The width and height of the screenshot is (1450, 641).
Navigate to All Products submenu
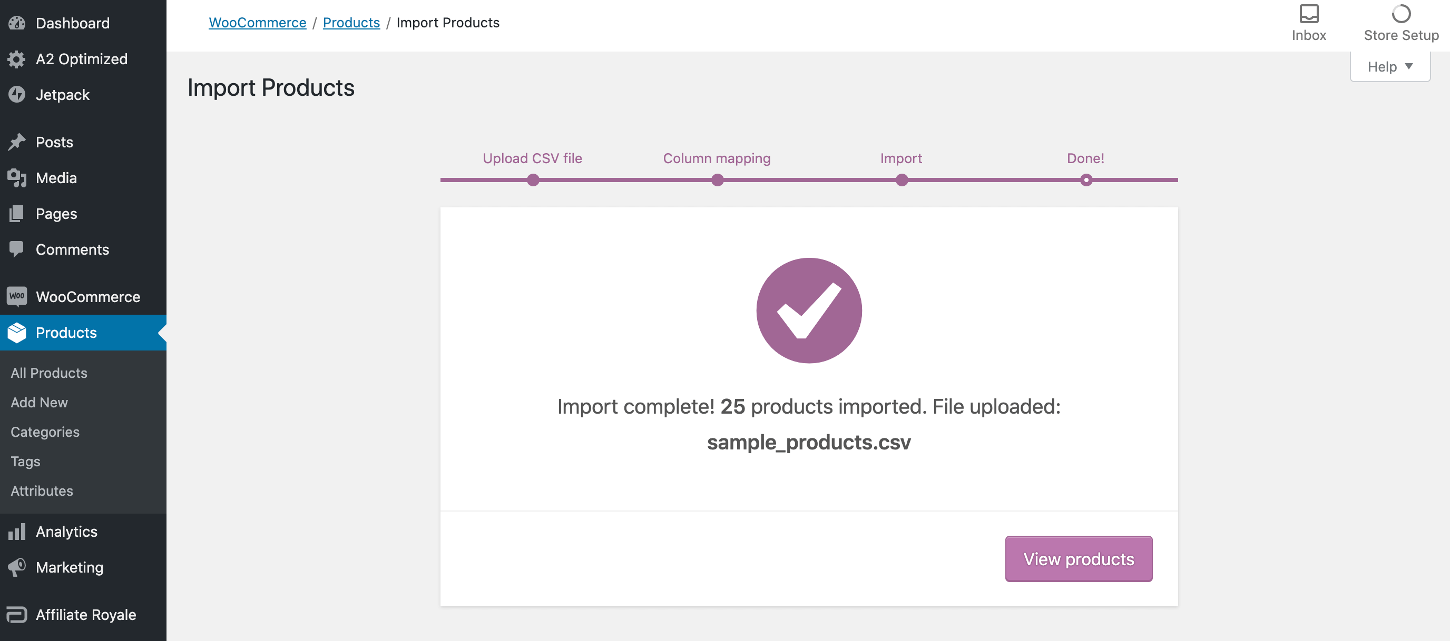(49, 372)
